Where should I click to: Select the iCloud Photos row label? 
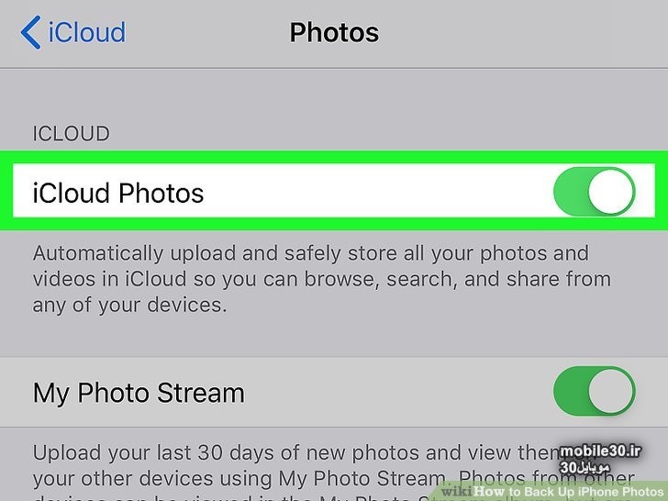tap(118, 193)
